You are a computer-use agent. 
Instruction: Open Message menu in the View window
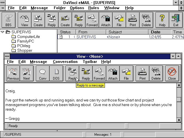coord(38,62)
